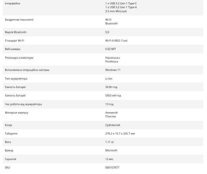Click the "Сріблястий" color value

112,125
